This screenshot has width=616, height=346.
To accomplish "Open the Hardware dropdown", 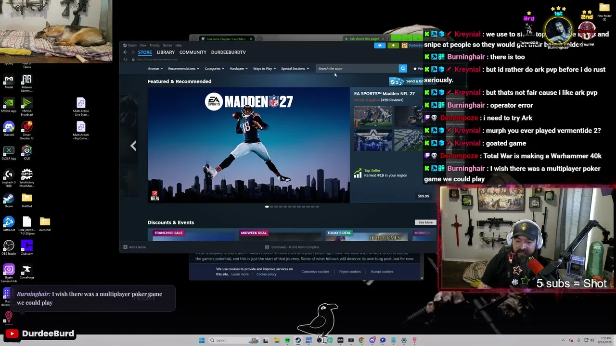I will coord(238,69).
